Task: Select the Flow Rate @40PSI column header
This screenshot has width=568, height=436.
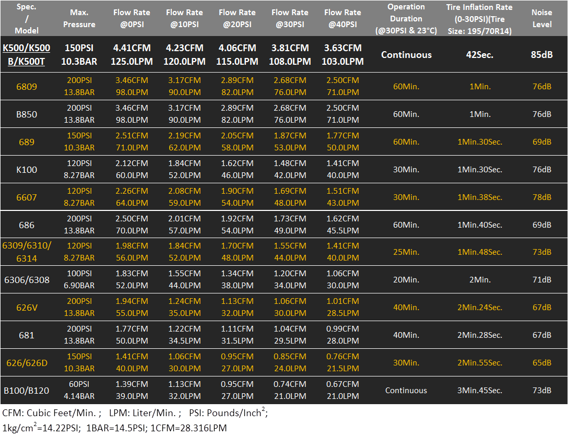Action: tap(343, 18)
